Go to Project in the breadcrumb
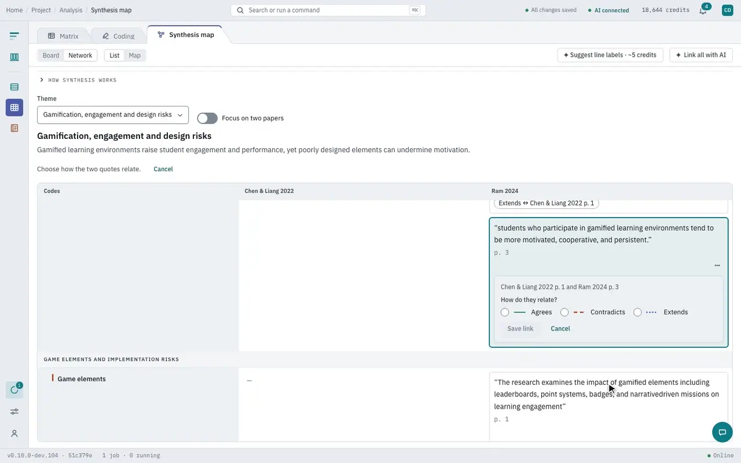The width and height of the screenshot is (741, 463). pyautogui.click(x=41, y=10)
